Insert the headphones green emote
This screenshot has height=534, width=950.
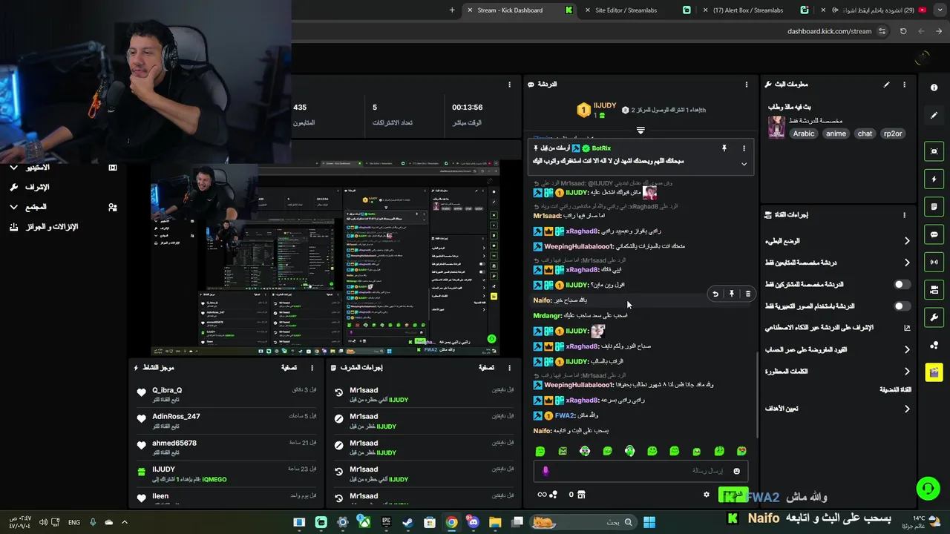(x=629, y=451)
